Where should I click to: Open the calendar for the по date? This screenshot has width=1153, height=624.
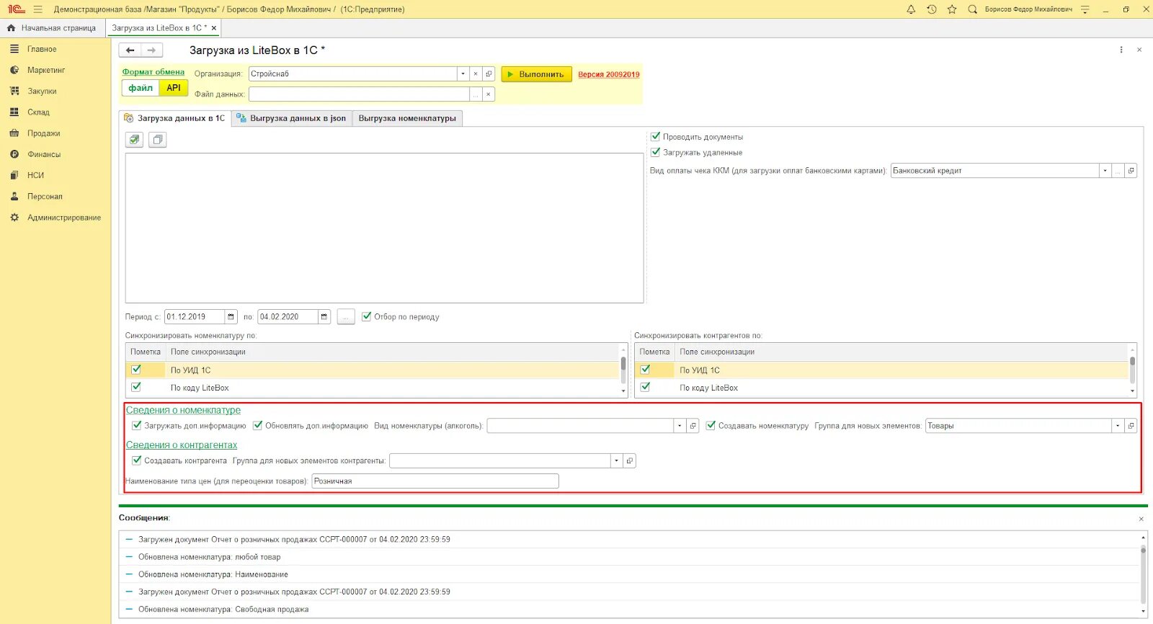324,317
